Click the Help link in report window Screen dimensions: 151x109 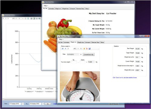click(x=55, y=104)
